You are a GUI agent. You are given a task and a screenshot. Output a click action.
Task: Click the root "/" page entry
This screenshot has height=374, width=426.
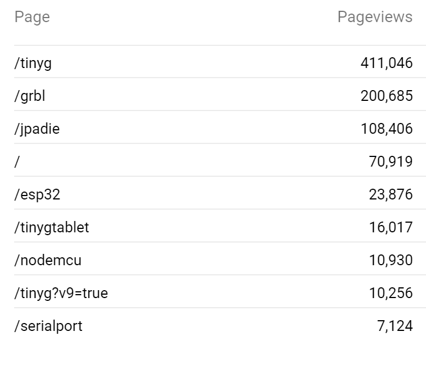click(17, 161)
